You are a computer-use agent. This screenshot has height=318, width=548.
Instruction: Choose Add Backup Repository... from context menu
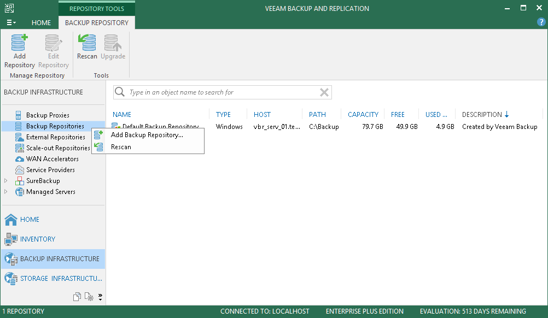click(x=147, y=135)
